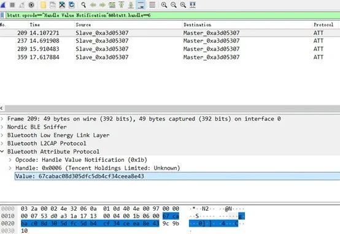Open capture options
340x234 pixels.
point(31,5)
